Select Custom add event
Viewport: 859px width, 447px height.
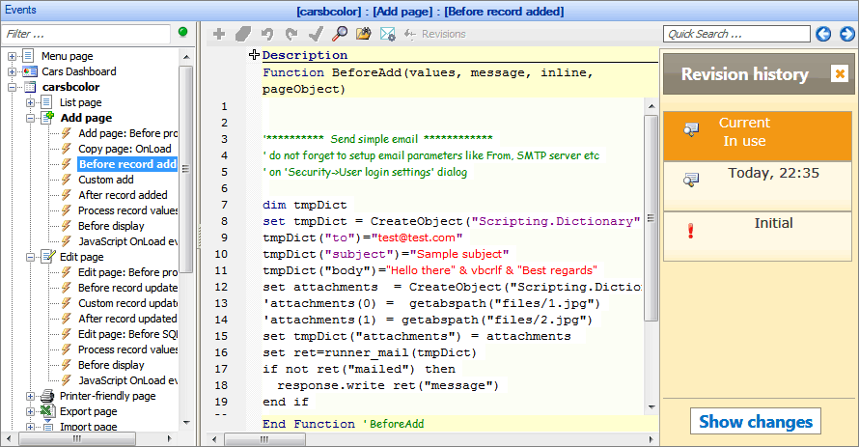tap(106, 180)
